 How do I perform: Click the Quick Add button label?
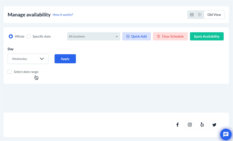pos(139,36)
